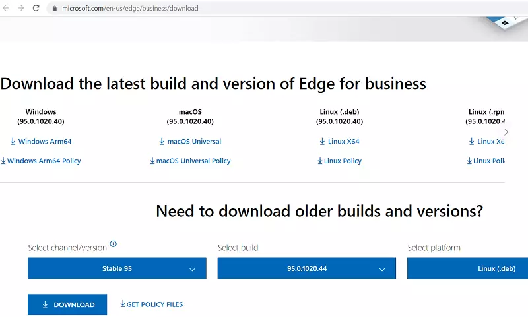Click the padlock site security icon
528x317 pixels.
pos(54,9)
